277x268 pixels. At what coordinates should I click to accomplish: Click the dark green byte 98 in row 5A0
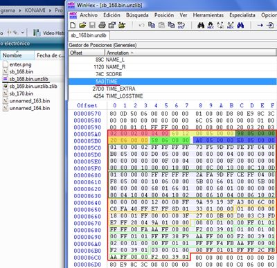pyautogui.click(x=240, y=133)
